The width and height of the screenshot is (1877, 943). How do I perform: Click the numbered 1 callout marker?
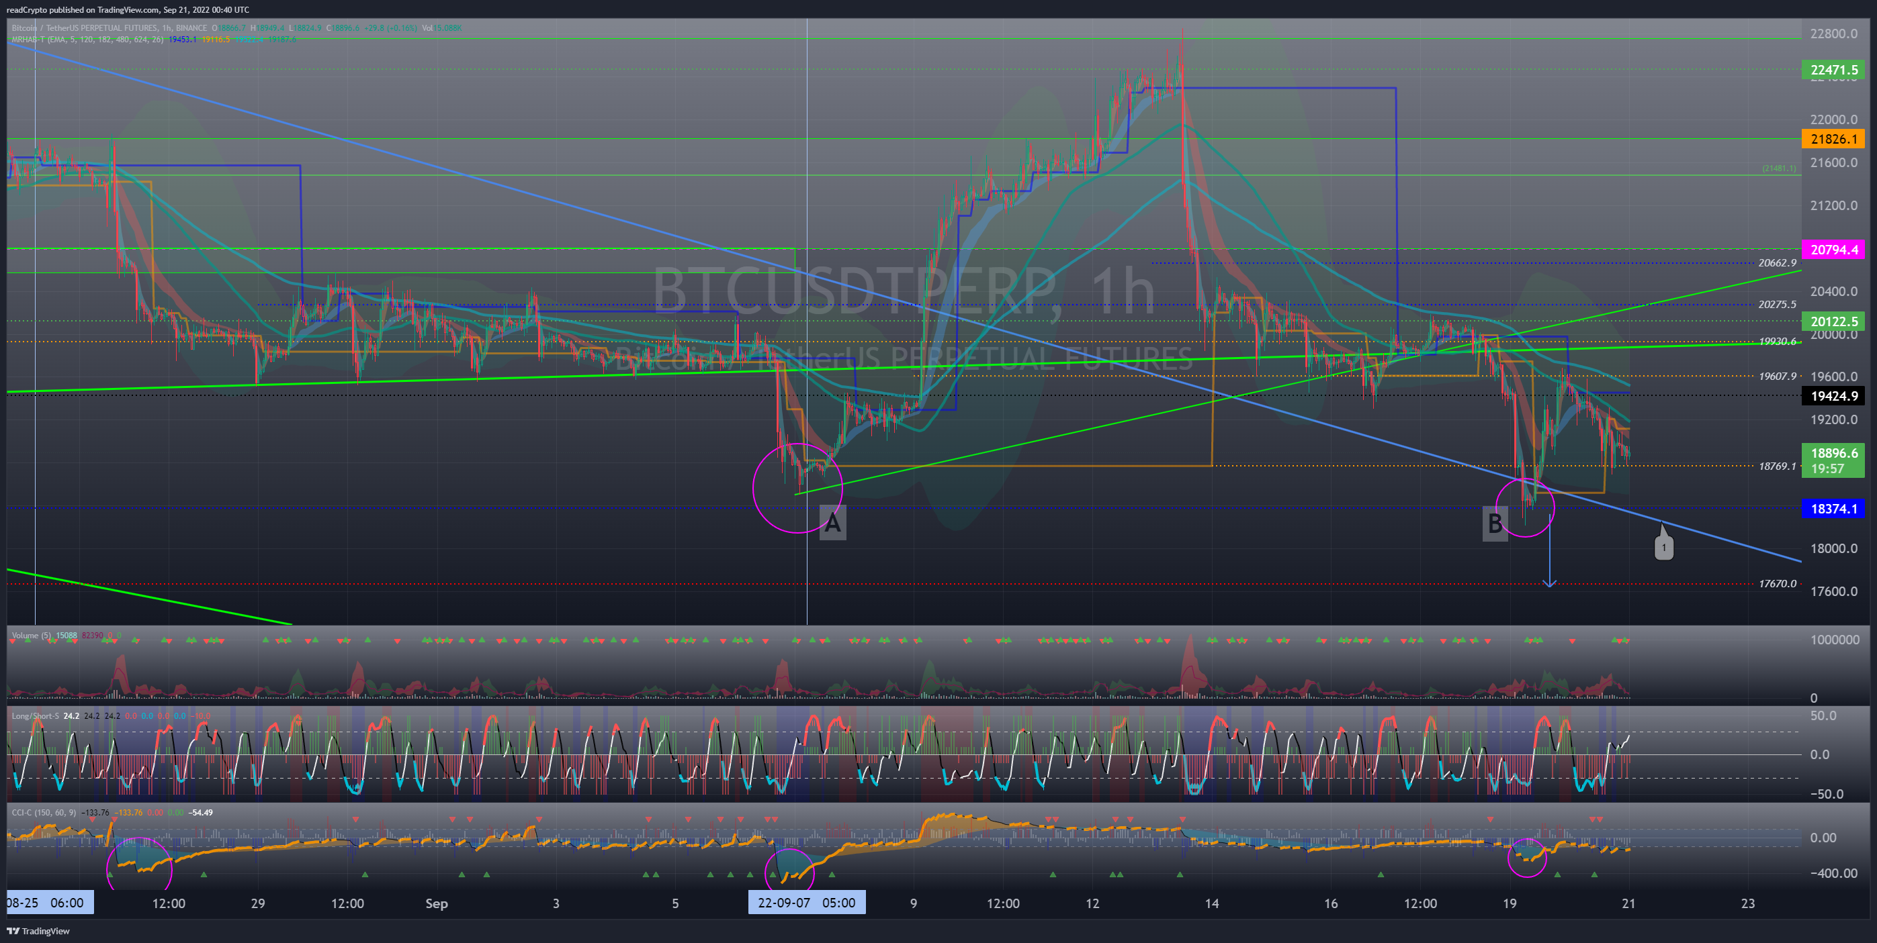coord(1663,547)
